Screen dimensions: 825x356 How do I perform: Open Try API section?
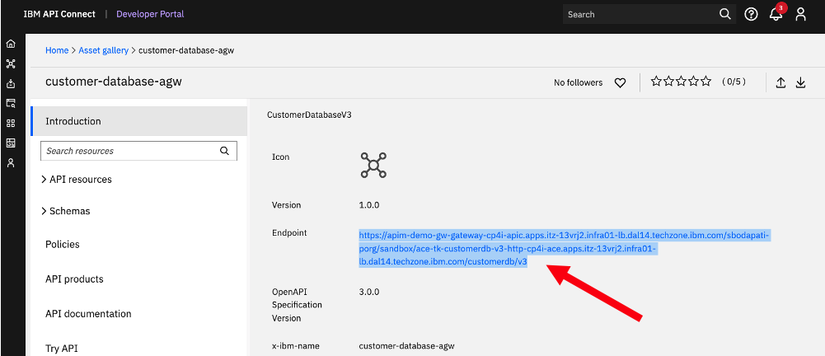click(x=62, y=348)
